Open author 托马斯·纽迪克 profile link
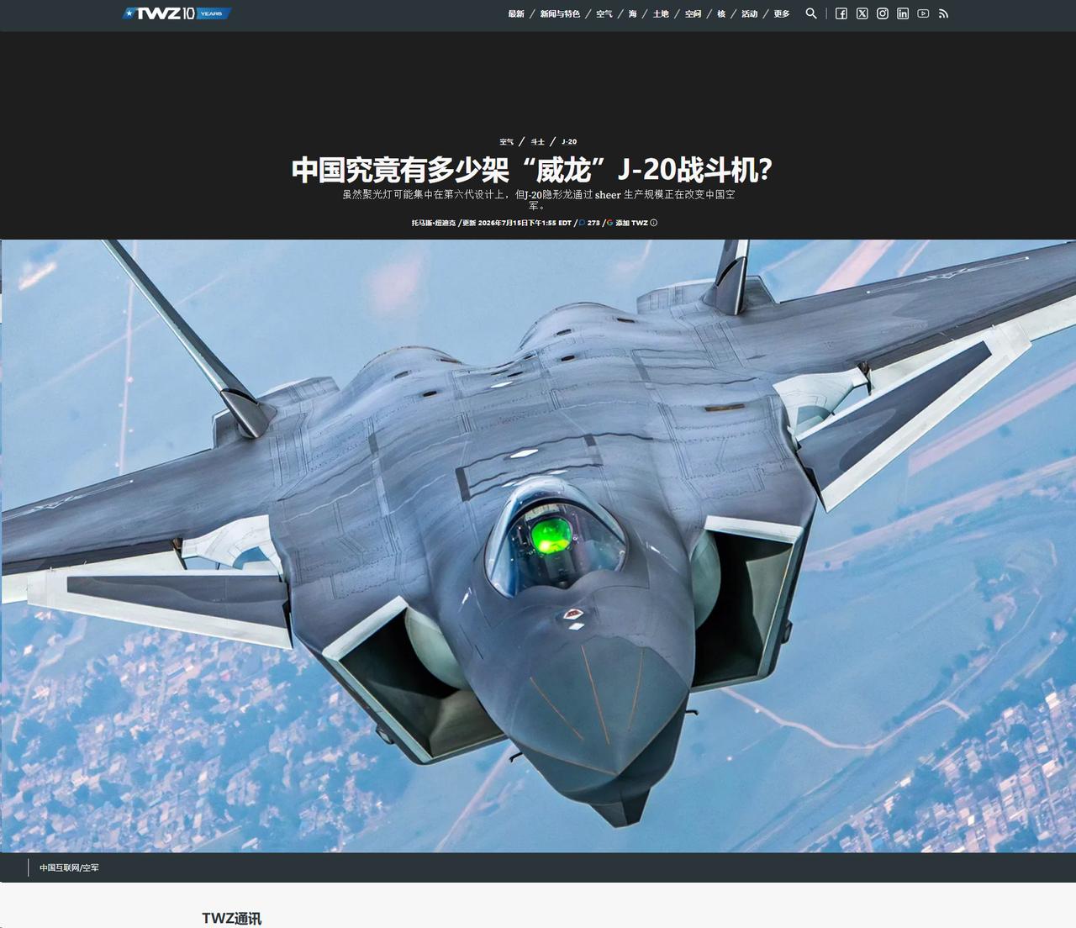Image resolution: width=1076 pixels, height=928 pixels. tap(434, 223)
